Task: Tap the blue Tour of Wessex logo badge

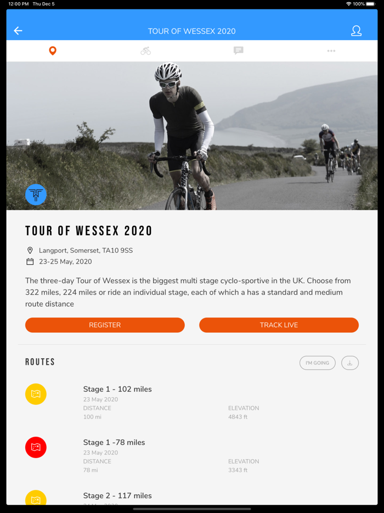Action: pyautogui.click(x=36, y=194)
